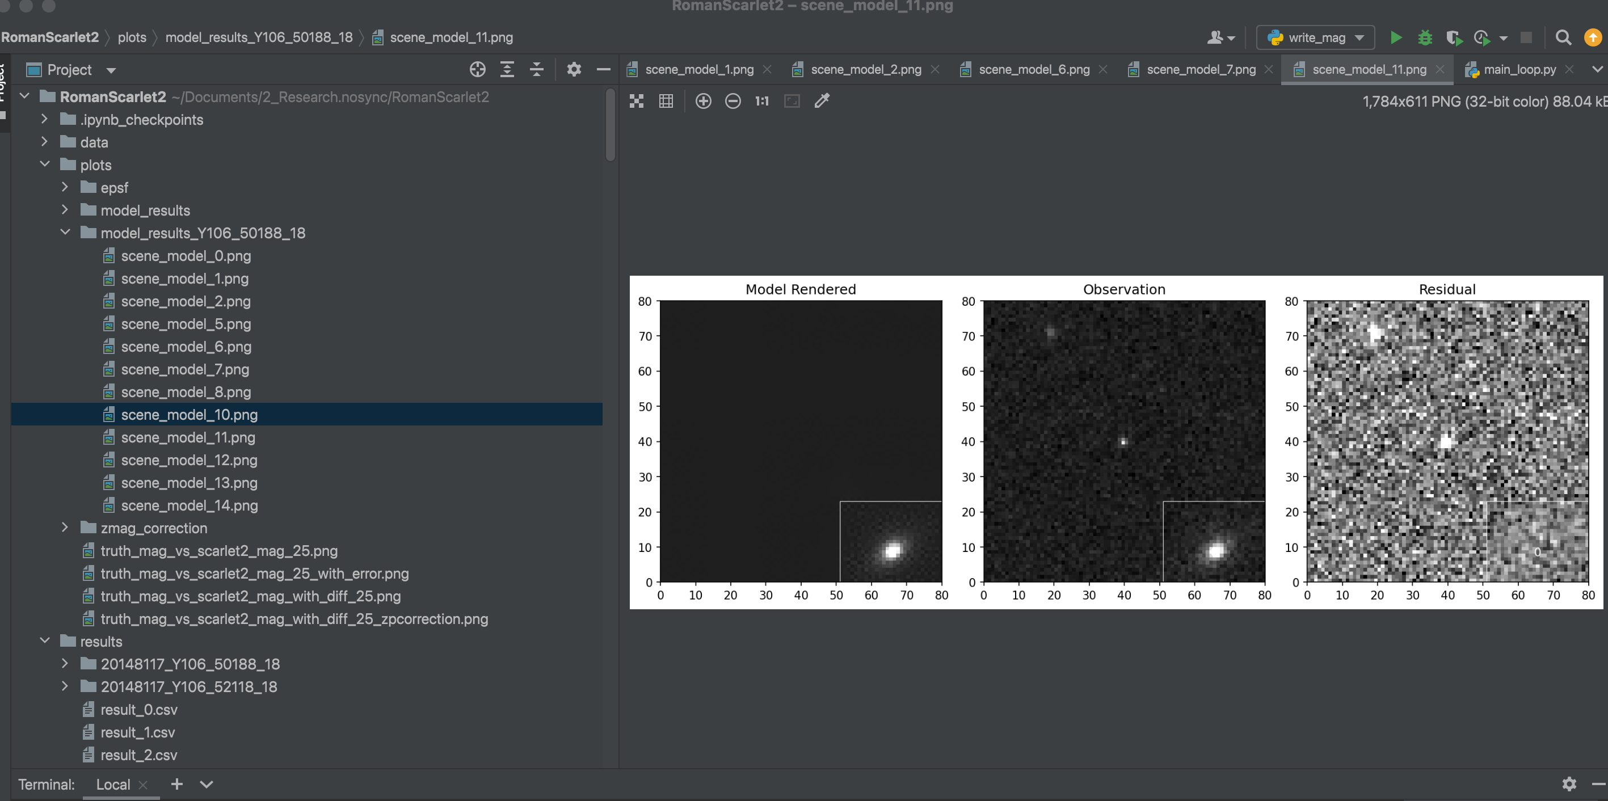Fit image to window
The width and height of the screenshot is (1608, 801).
point(792,101)
